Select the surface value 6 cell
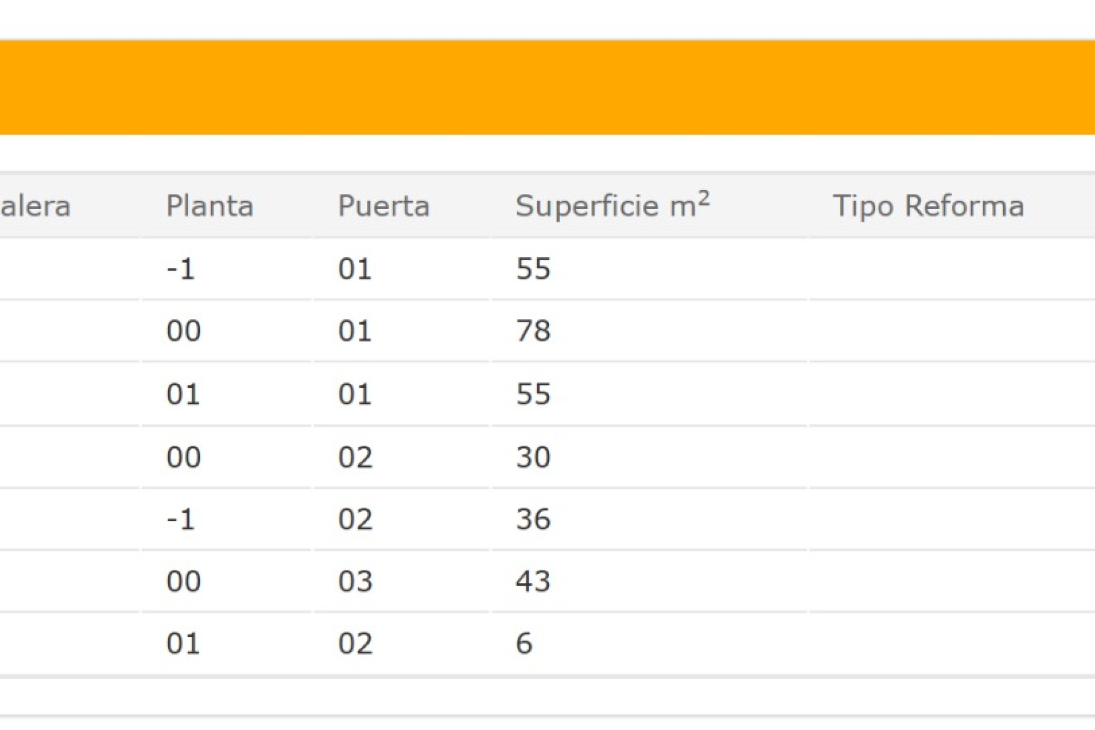 click(524, 643)
